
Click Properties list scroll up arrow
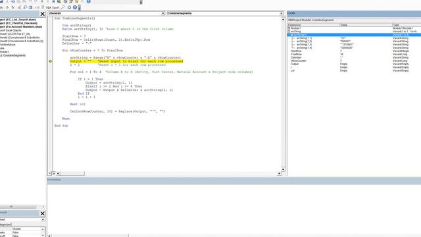click(x=43, y=229)
